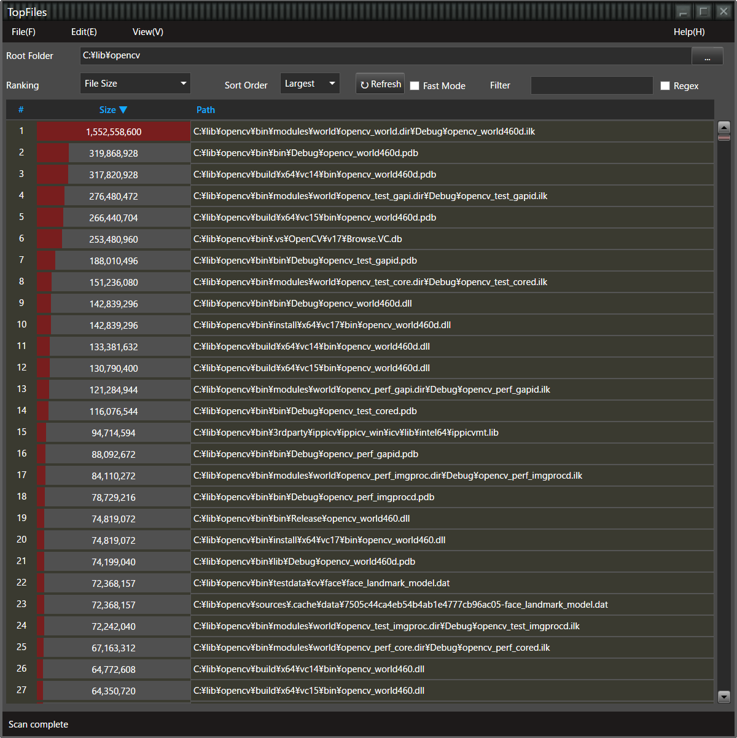Click the Path column header

point(206,110)
